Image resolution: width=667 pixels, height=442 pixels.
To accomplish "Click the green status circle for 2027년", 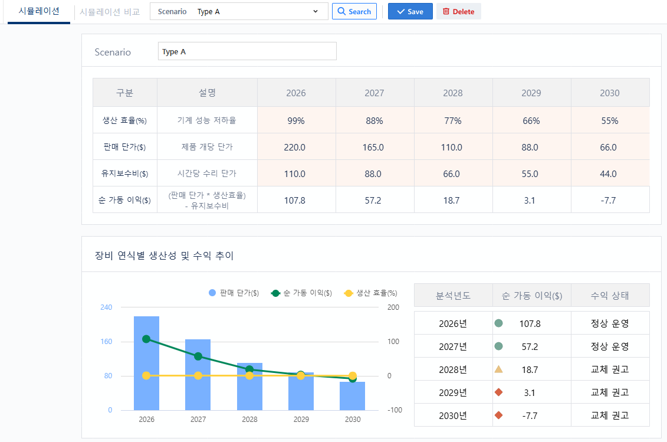I will (x=498, y=346).
